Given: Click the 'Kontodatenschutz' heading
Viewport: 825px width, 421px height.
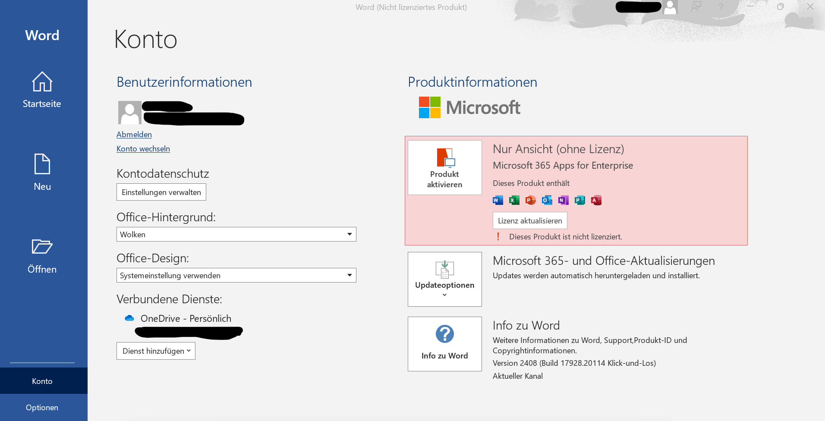Looking at the screenshot, I should point(163,173).
